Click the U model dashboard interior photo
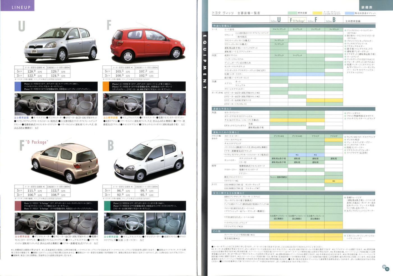This screenshot has height=276, width=393. pyautogui.click(x=35, y=104)
